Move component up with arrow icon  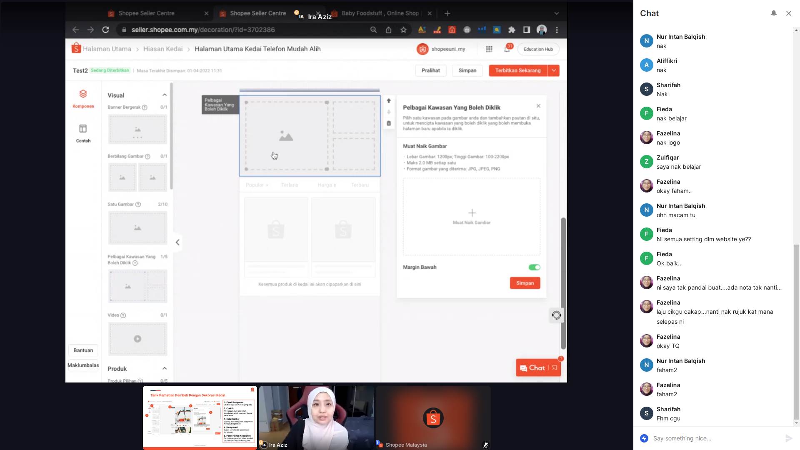(389, 101)
